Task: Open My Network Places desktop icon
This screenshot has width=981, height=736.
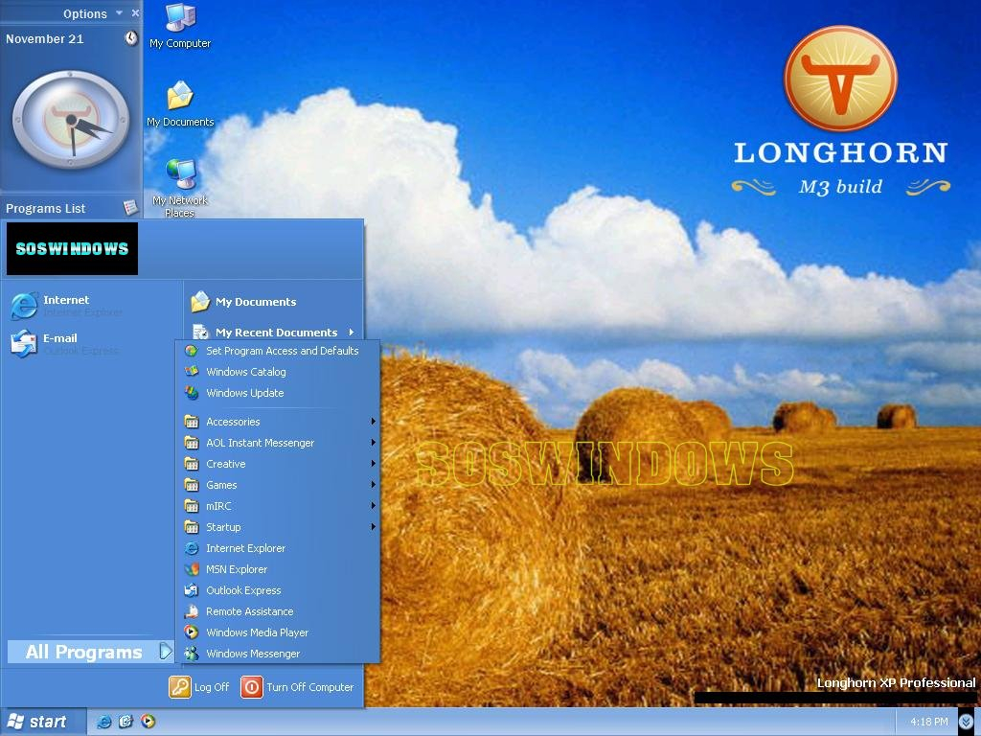Action: tap(180, 187)
